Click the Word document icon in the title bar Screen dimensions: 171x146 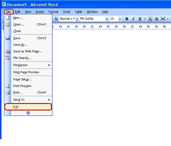(4, 4)
